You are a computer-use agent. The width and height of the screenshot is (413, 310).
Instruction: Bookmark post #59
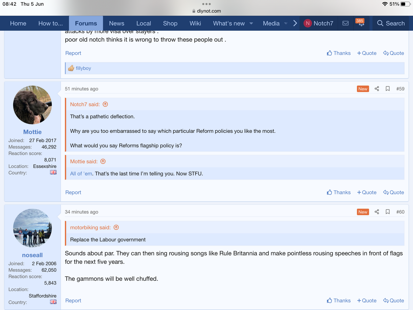(x=387, y=89)
